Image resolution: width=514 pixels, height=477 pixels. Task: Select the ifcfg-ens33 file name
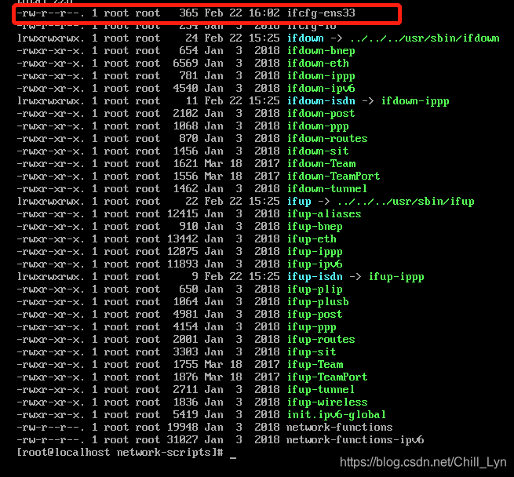tap(321, 13)
